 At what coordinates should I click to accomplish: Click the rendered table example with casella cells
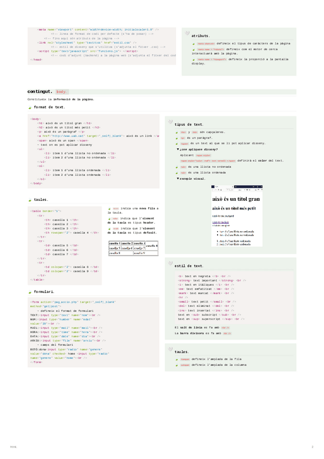point(134,247)
